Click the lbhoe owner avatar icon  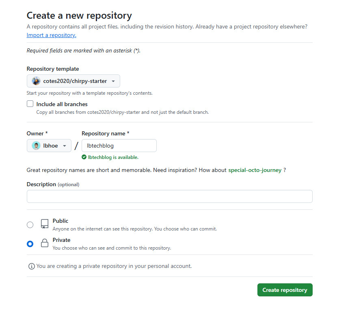tap(36, 146)
